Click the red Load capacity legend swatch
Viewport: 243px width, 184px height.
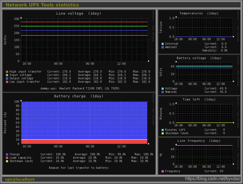[7, 158]
